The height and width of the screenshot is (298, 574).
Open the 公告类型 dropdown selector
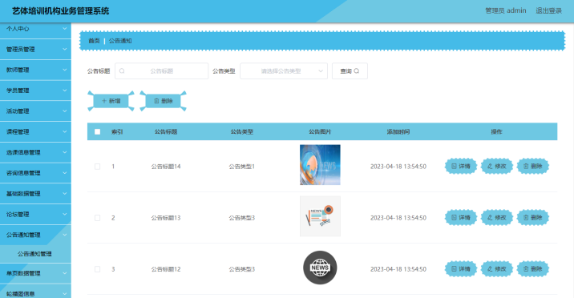284,71
